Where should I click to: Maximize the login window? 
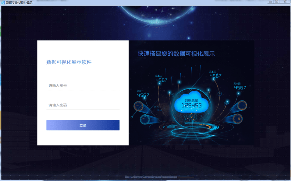(276, 2)
